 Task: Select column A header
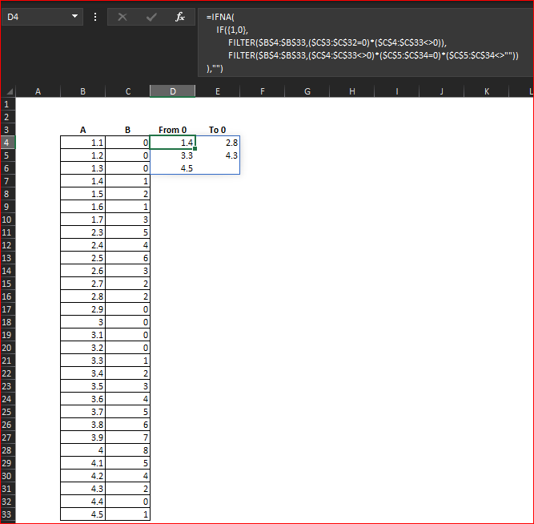pos(38,91)
